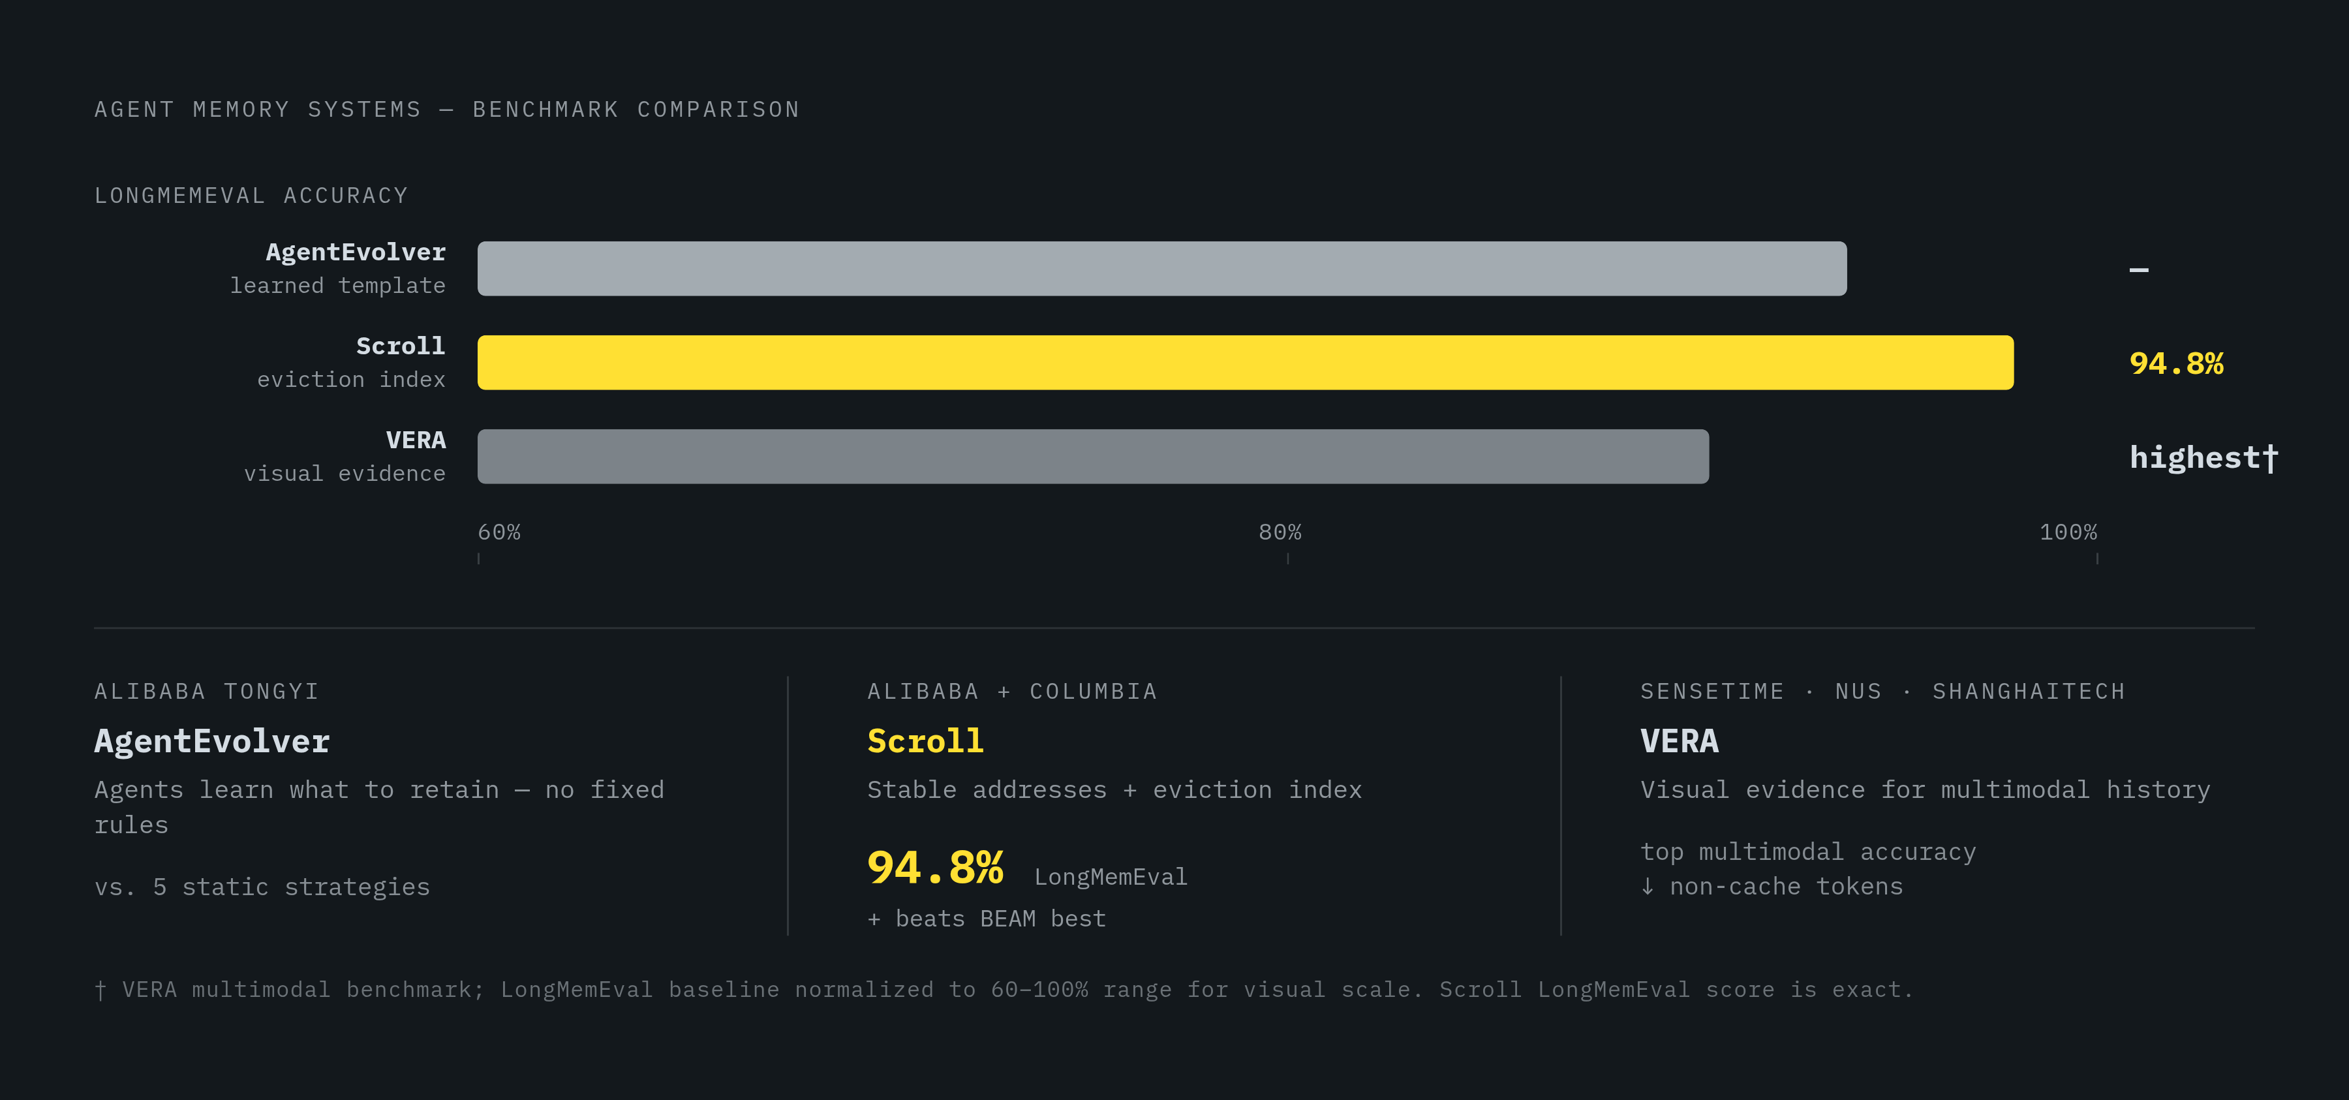This screenshot has width=2349, height=1100.
Task: Click the VERA bar row label
Action: point(416,440)
